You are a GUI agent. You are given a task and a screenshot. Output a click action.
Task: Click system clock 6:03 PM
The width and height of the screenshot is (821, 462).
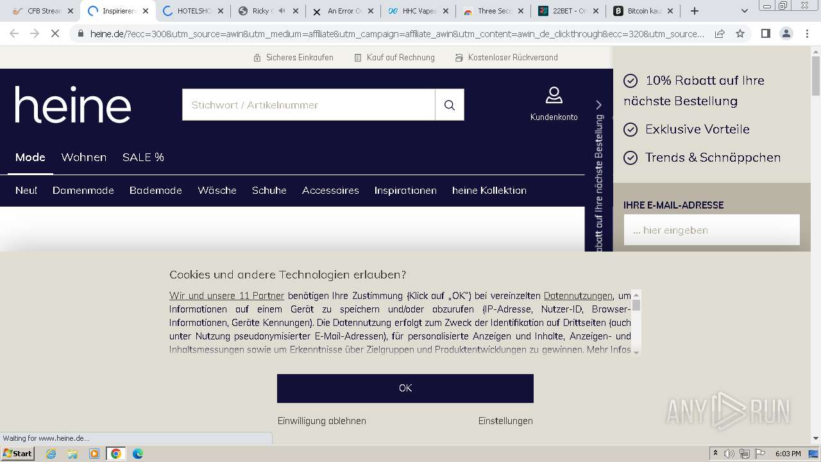click(788, 454)
